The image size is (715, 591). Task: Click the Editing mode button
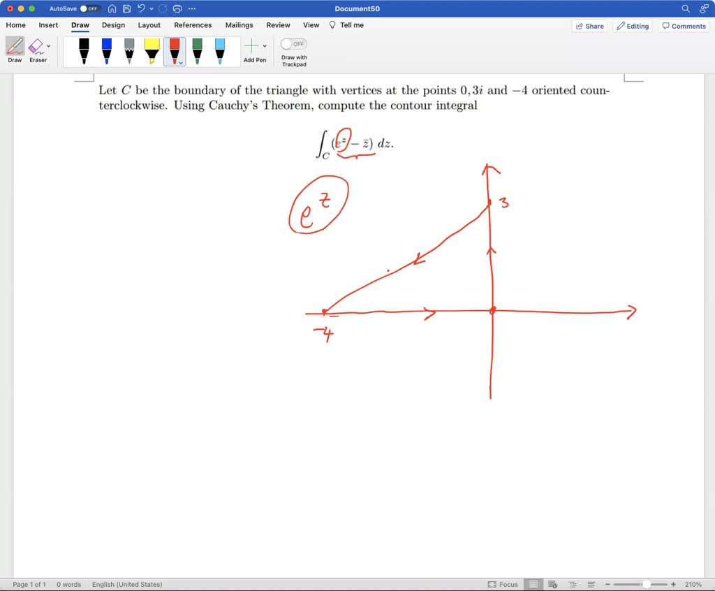coord(633,26)
